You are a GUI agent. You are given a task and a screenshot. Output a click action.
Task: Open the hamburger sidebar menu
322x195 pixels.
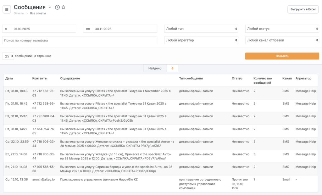pos(7,9)
